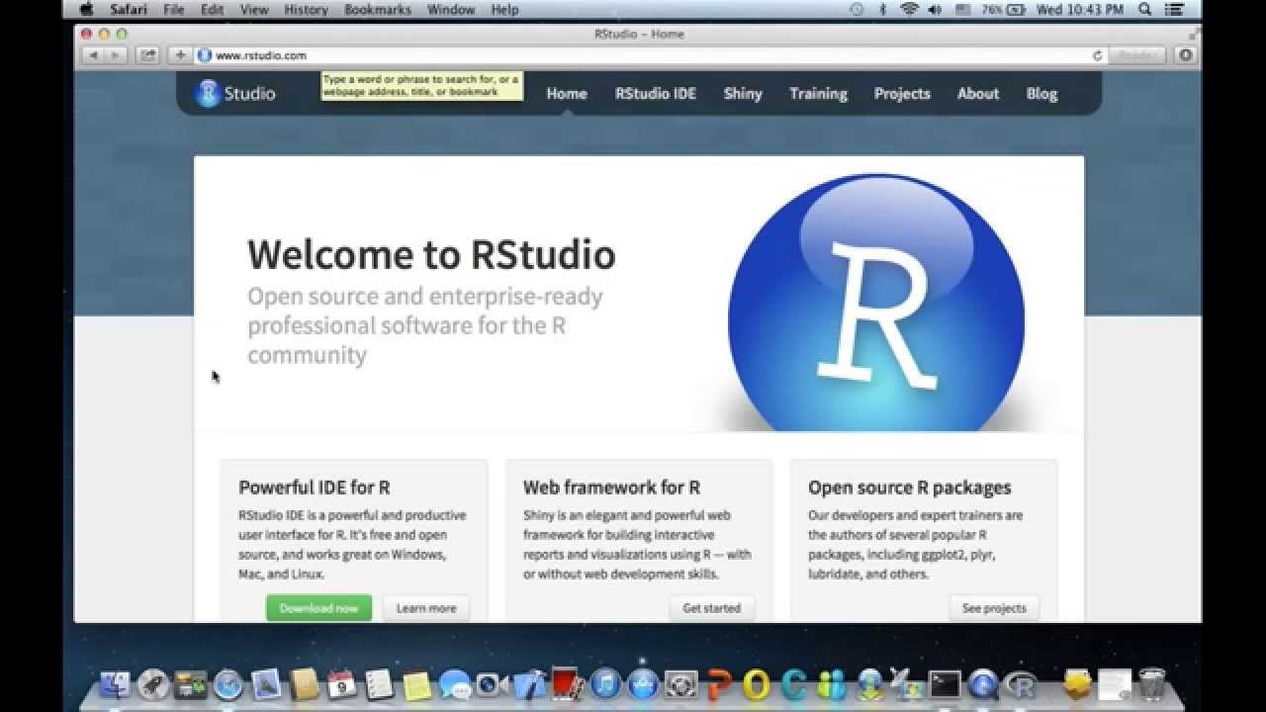Click the Wi-Fi status icon
This screenshot has height=712, width=1266.
pos(909,9)
